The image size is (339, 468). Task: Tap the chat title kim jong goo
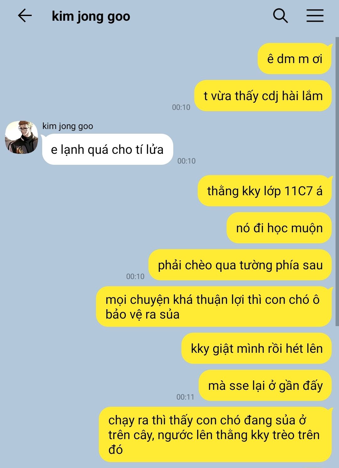tap(91, 16)
